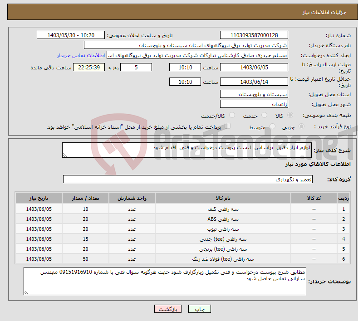The height and width of the screenshot is (321, 358).
Task: Click row number 6 cell
Action: click(x=343, y=259)
